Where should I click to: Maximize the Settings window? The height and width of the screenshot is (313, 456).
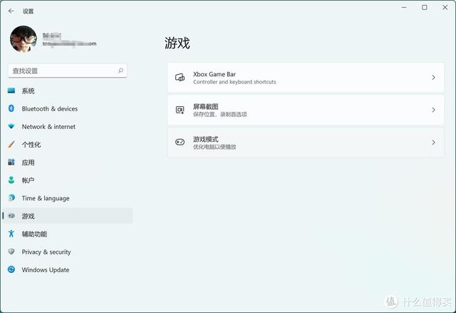pyautogui.click(x=425, y=8)
